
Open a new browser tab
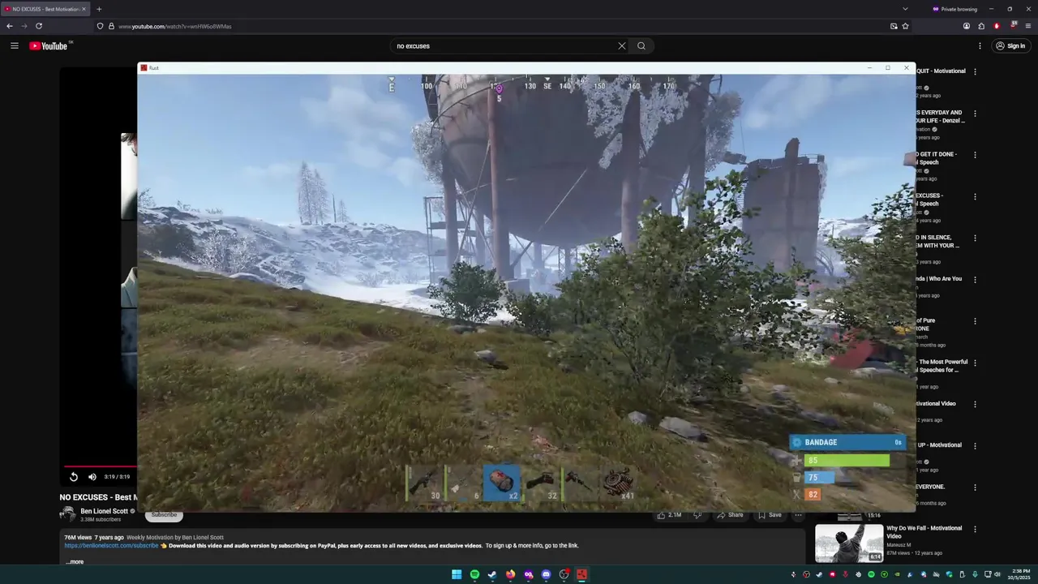(99, 9)
